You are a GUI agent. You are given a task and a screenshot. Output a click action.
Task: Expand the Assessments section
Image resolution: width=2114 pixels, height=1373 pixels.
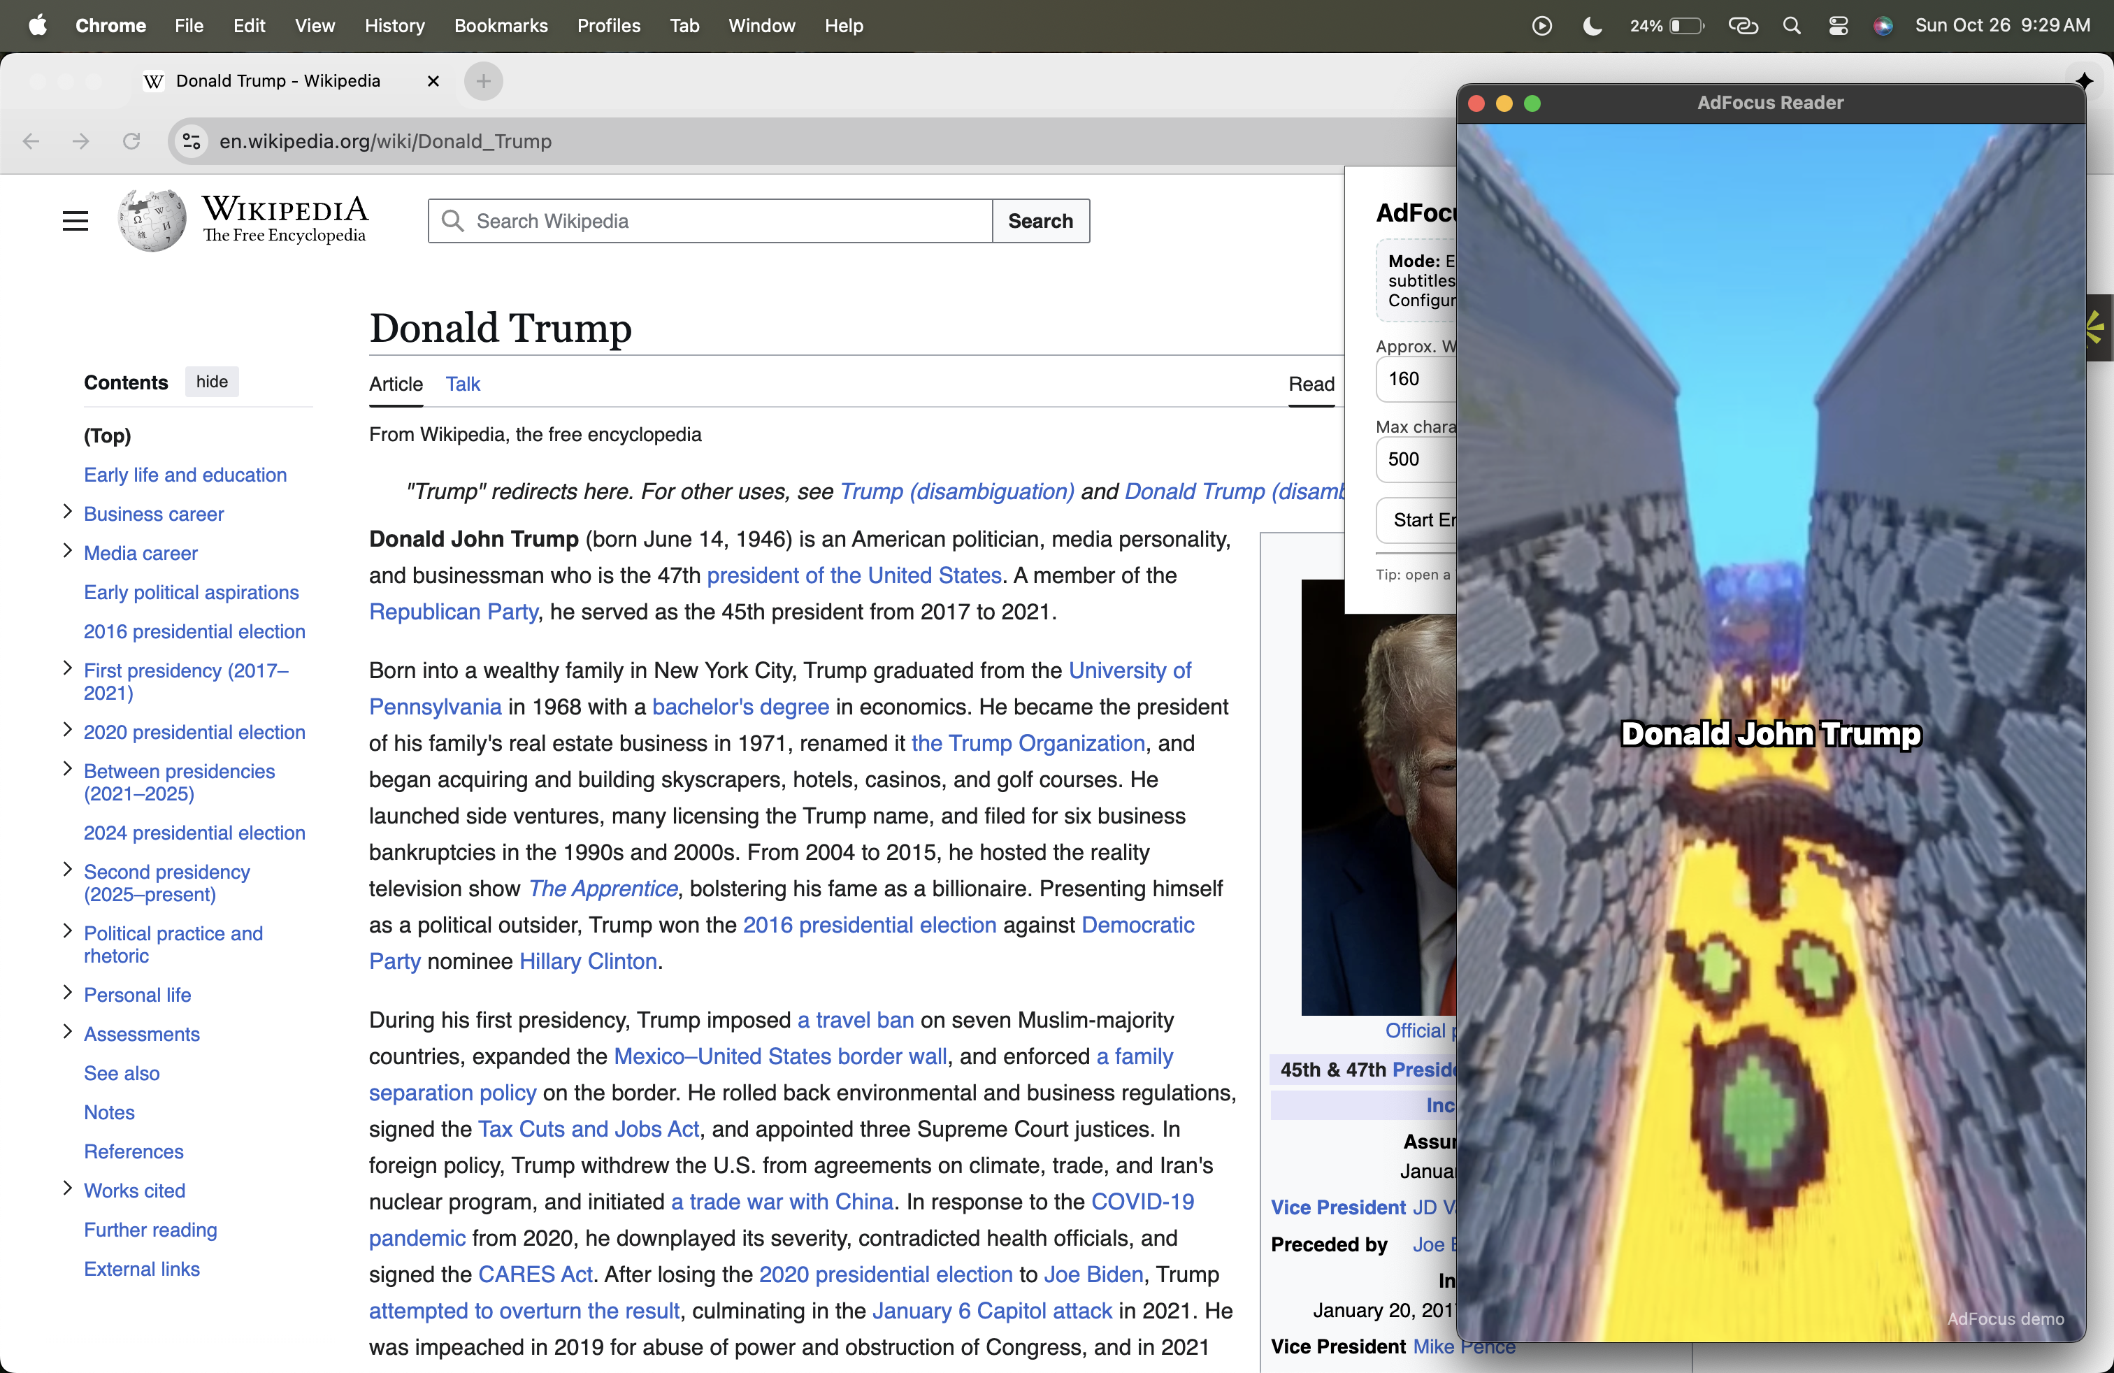[68, 1032]
